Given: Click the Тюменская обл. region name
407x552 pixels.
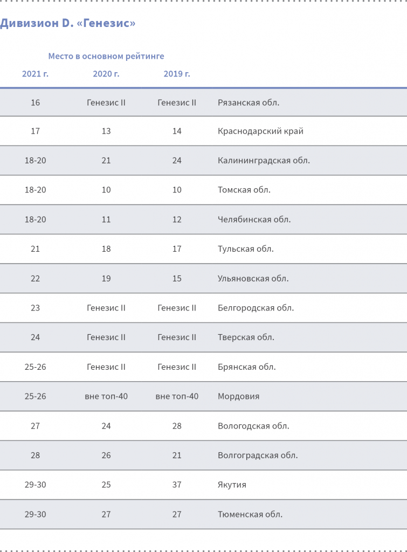Looking at the screenshot, I should pos(250,514).
